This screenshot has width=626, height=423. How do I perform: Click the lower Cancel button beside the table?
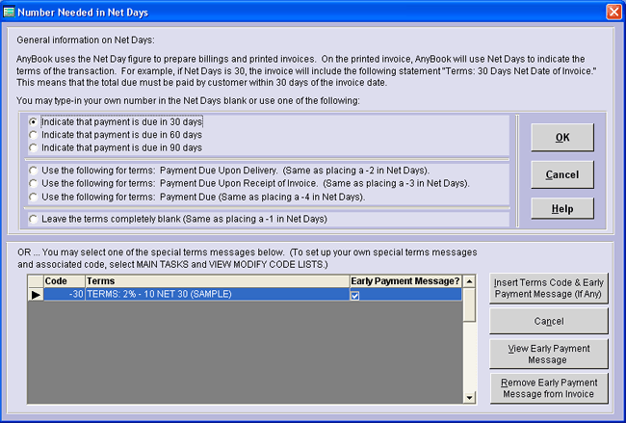548,320
